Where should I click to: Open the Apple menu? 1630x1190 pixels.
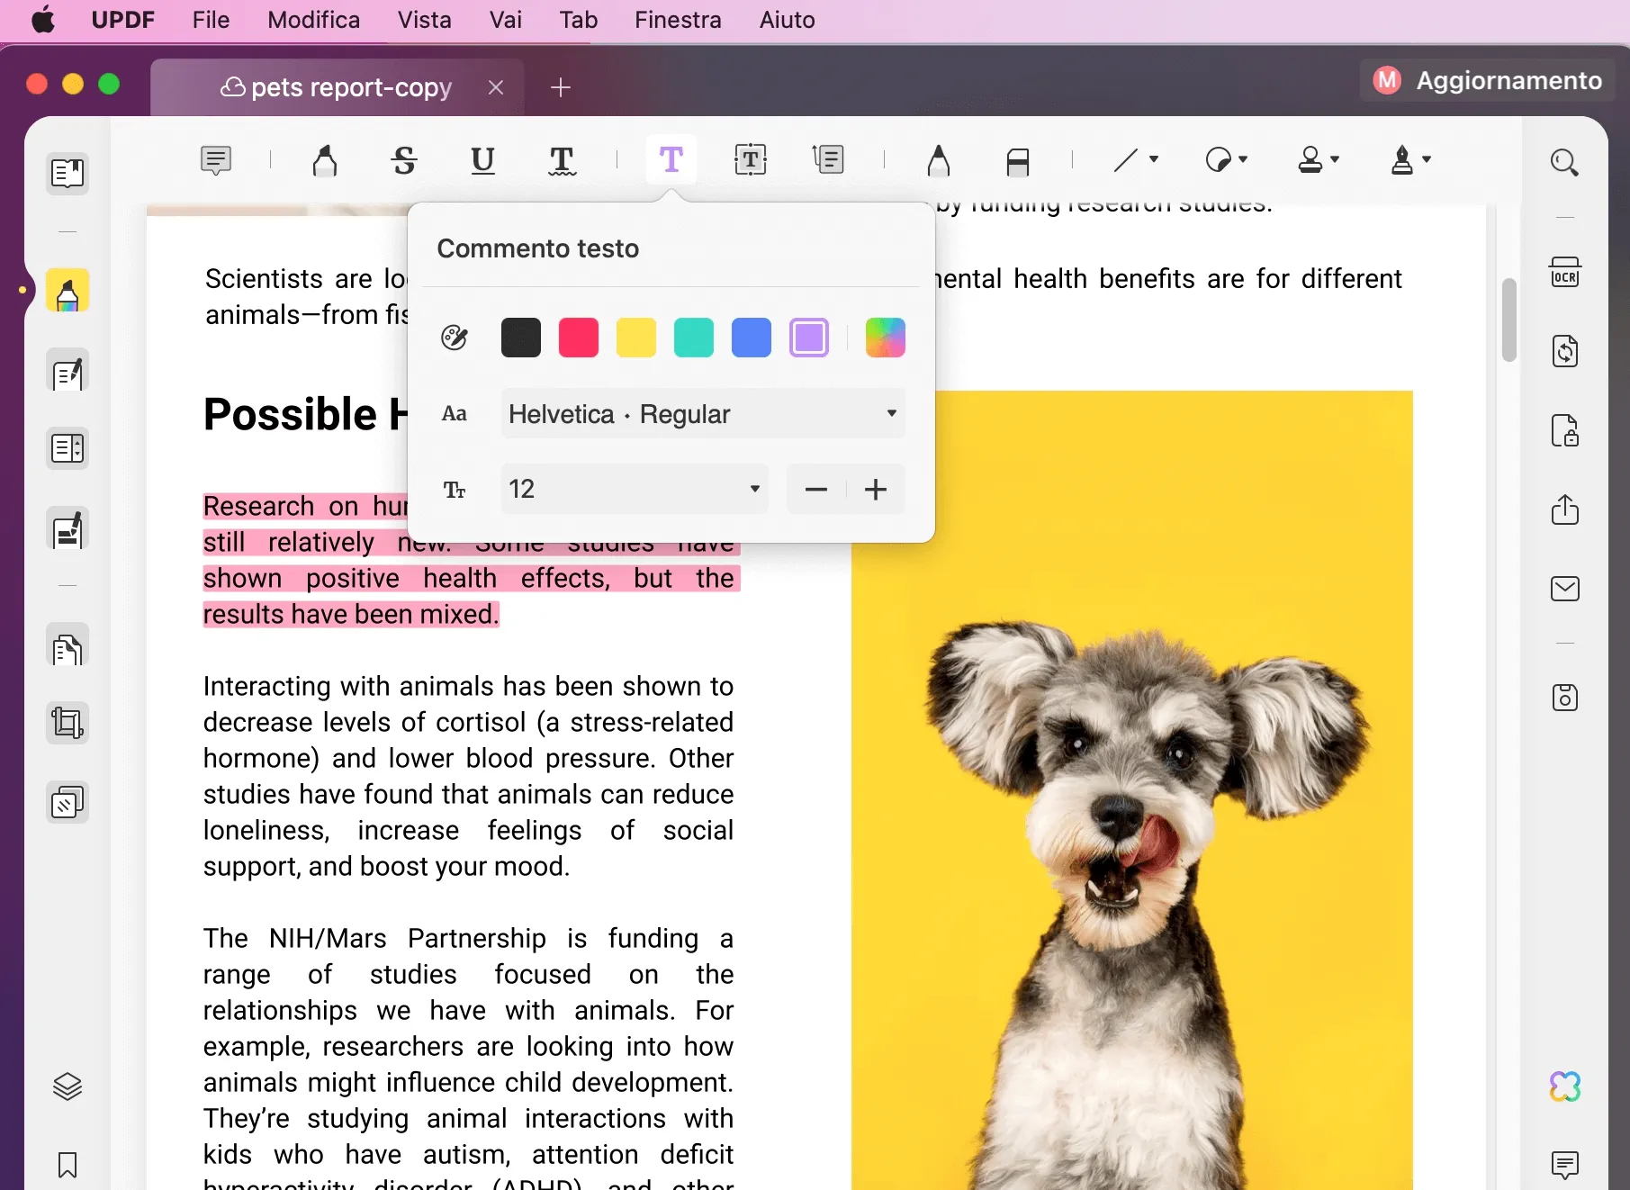coord(43,20)
